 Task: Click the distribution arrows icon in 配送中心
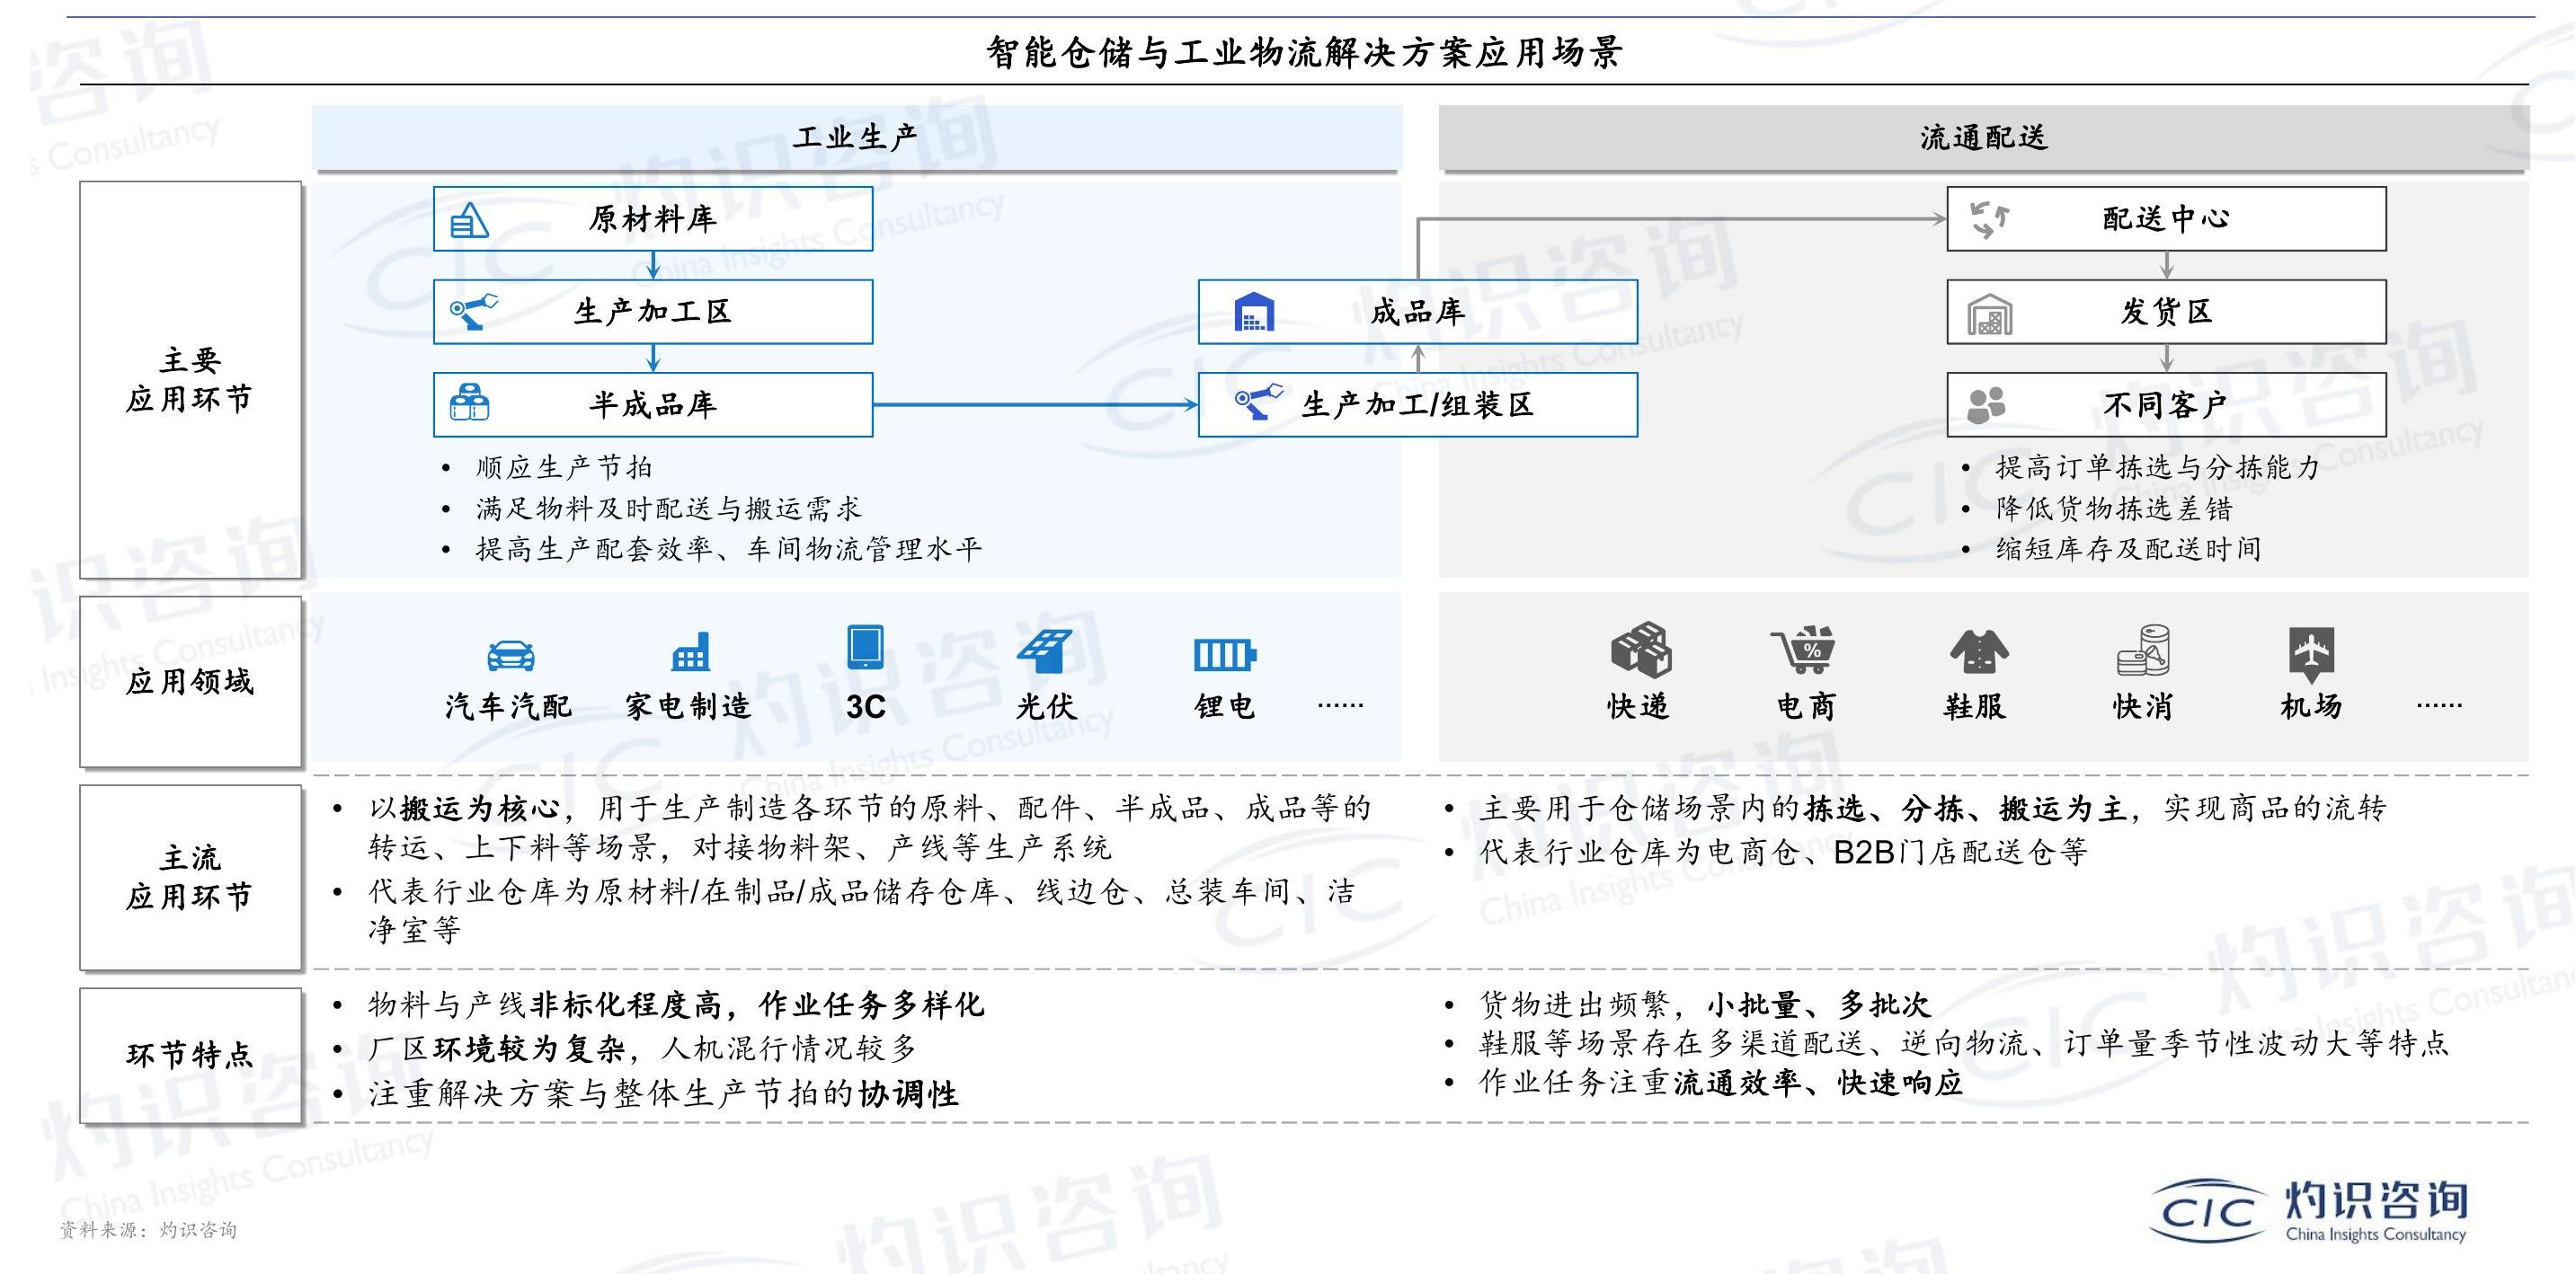[1989, 220]
